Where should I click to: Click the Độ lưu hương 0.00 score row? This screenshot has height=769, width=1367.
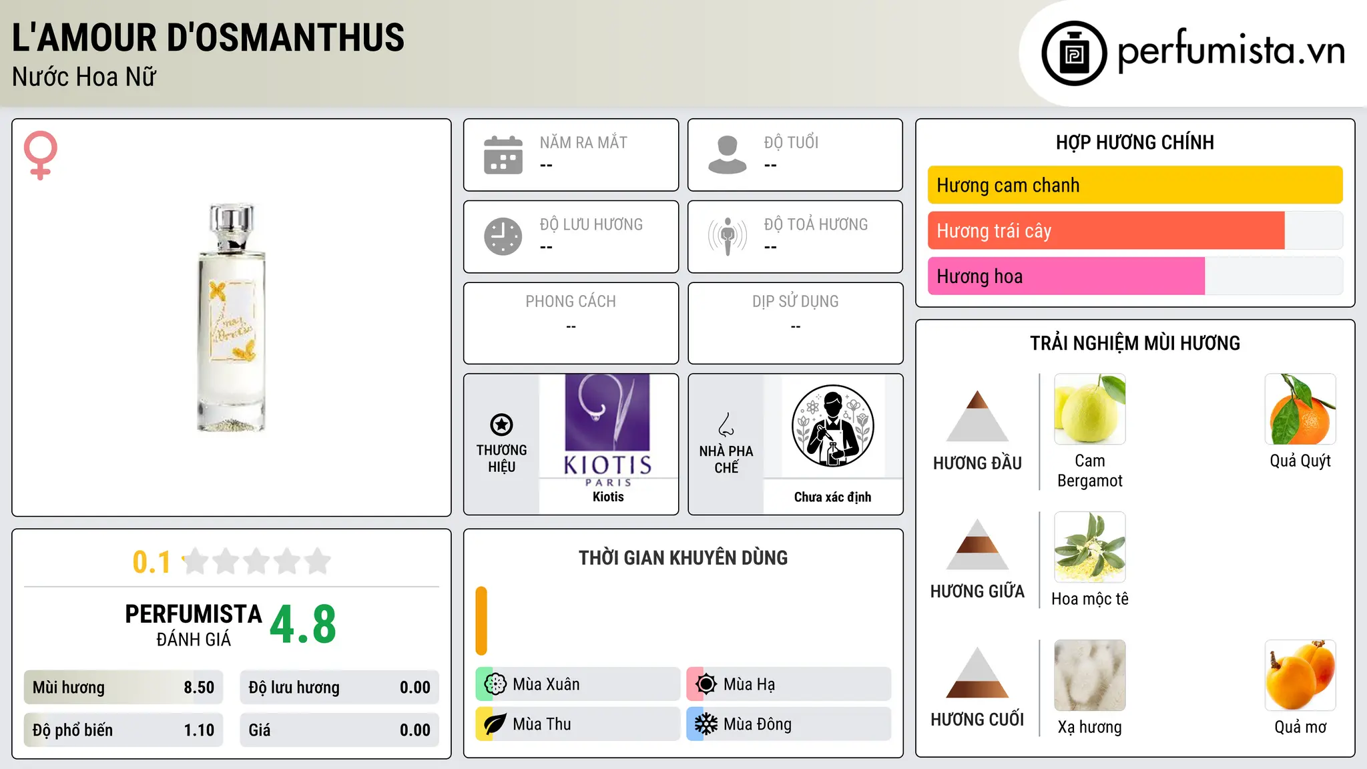pos(339,688)
